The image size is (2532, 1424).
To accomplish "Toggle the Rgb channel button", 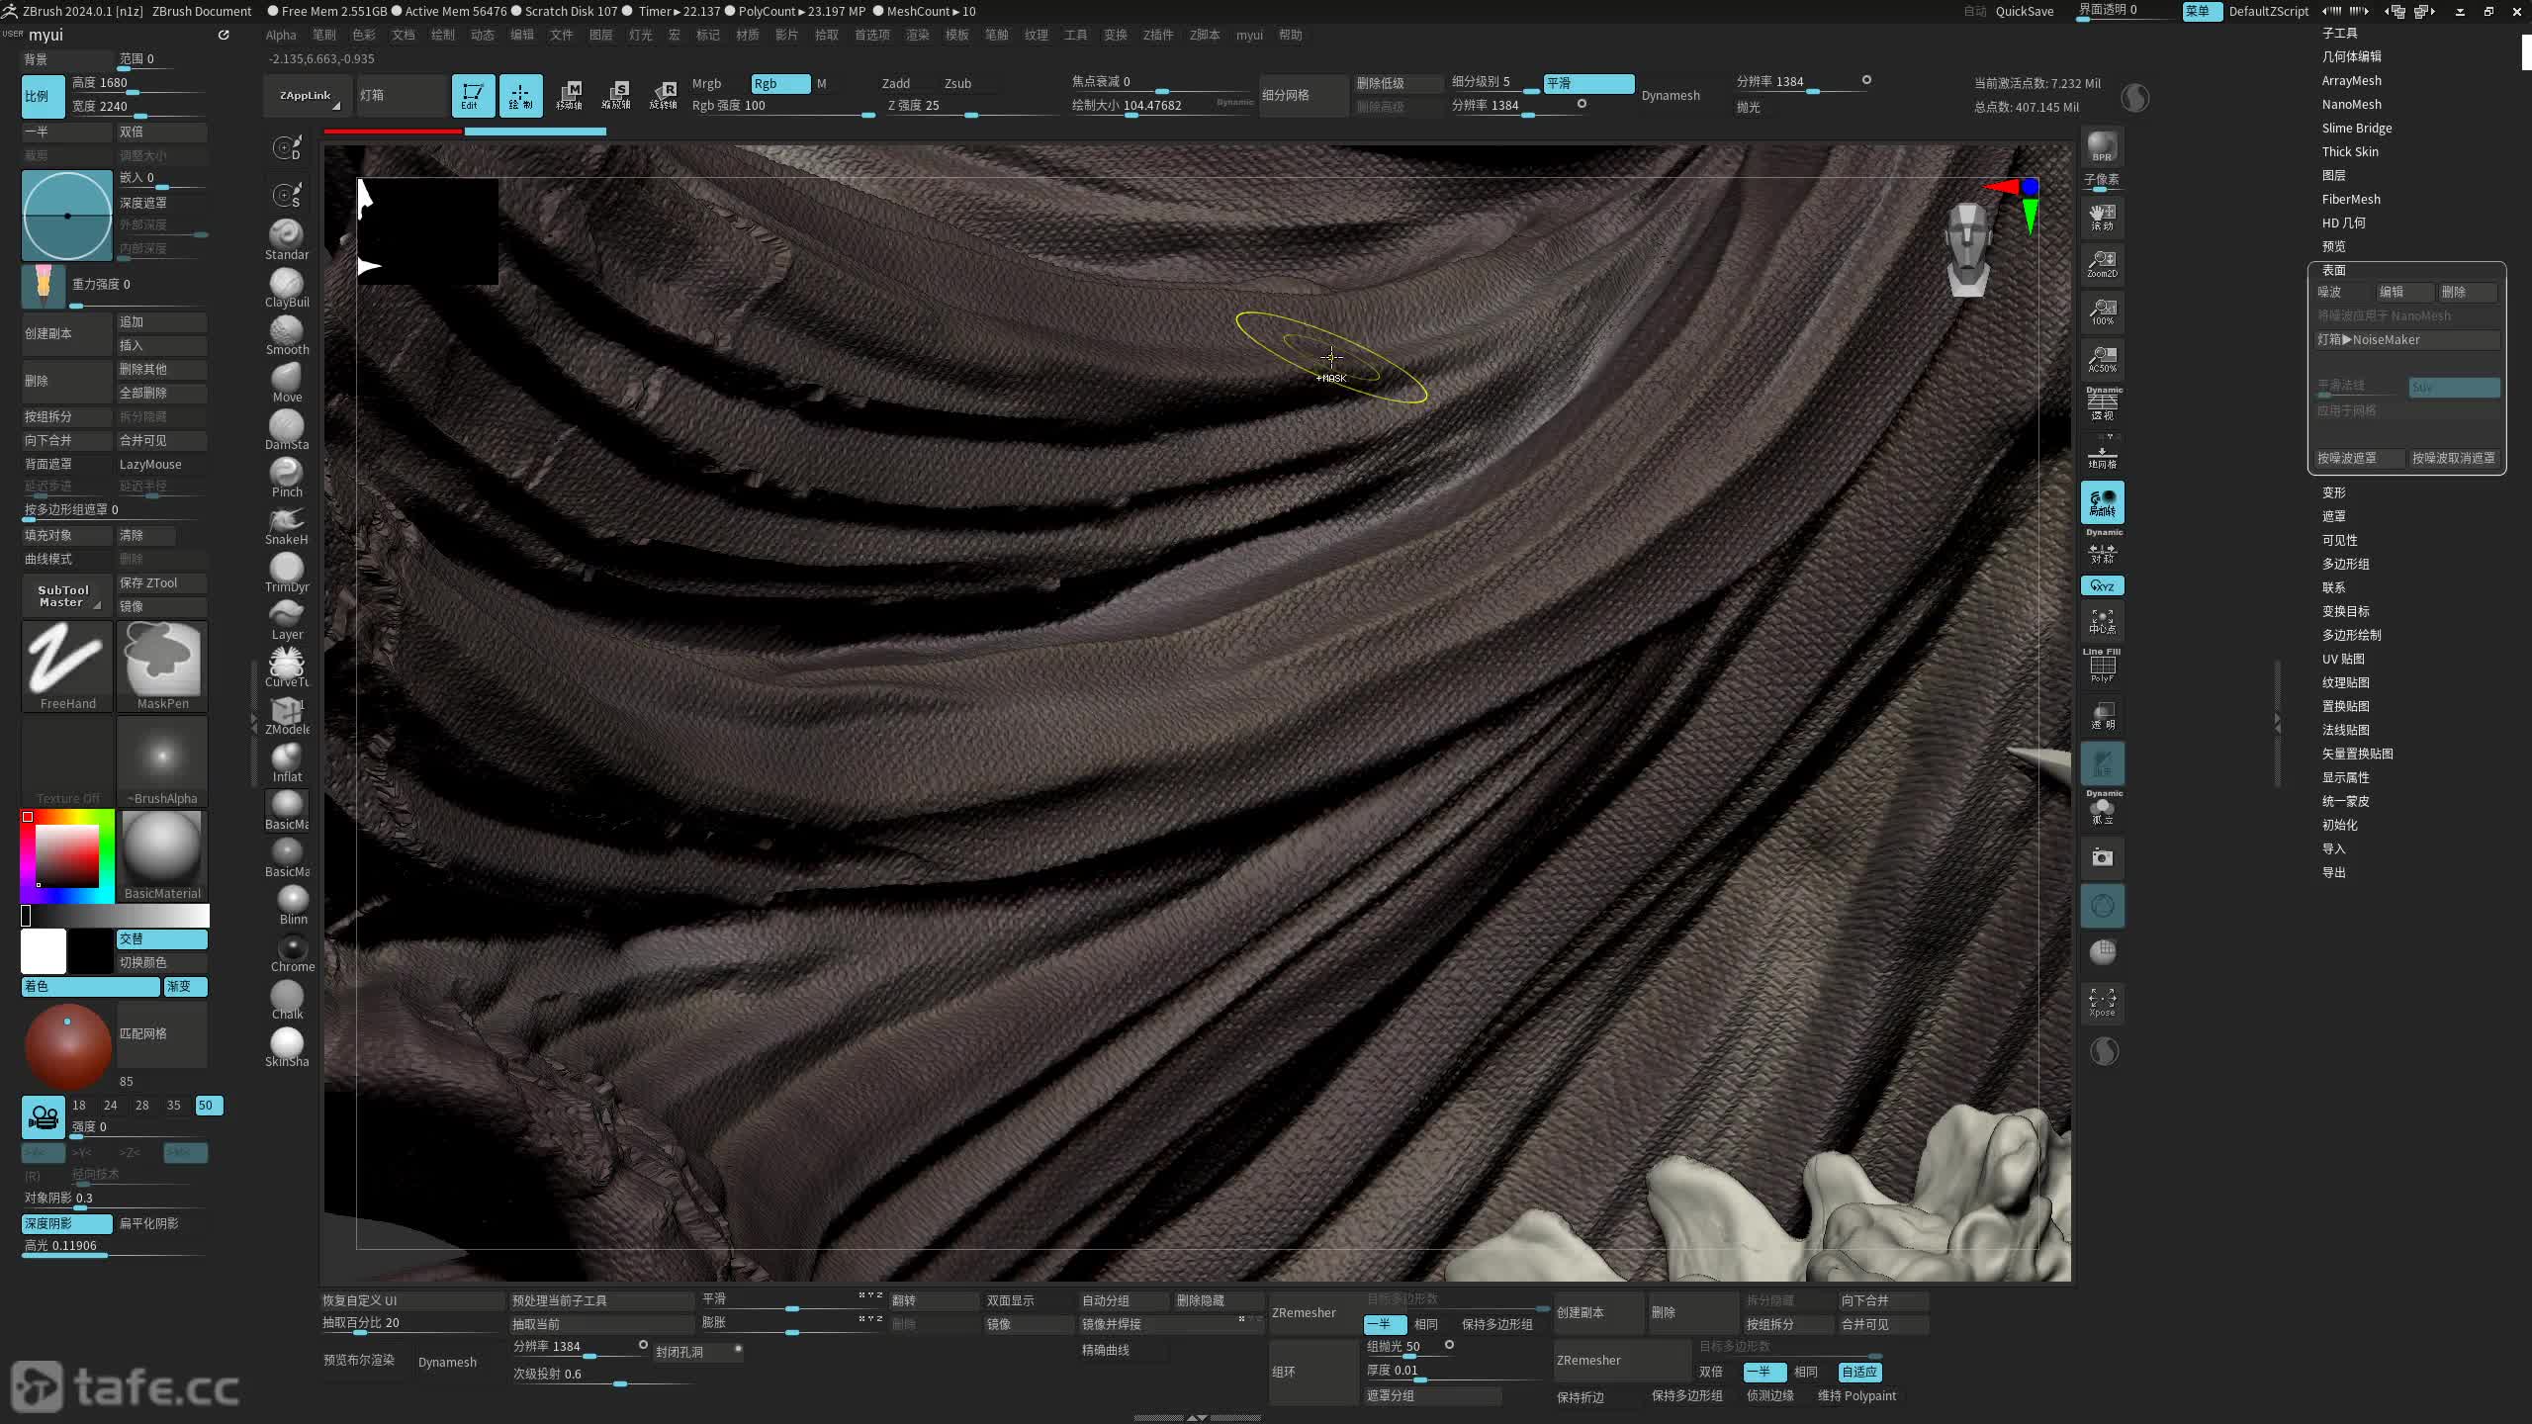I will click(x=779, y=84).
